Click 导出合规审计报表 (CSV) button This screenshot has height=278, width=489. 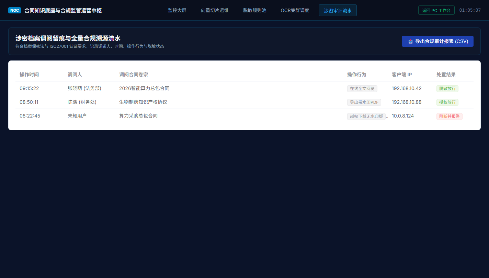437,41
